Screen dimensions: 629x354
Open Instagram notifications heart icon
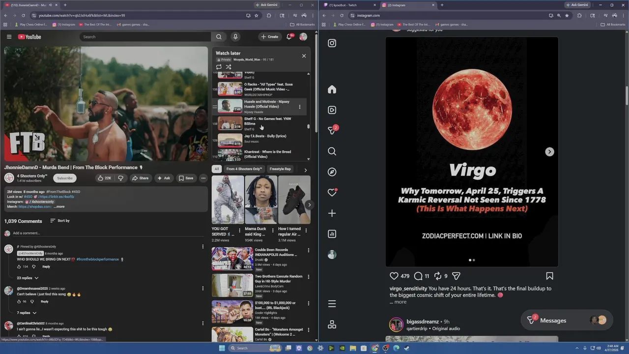tap(332, 193)
